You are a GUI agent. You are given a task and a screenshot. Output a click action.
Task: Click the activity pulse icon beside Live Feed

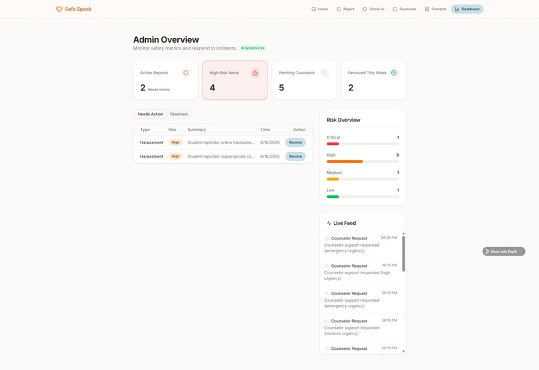pyautogui.click(x=329, y=223)
